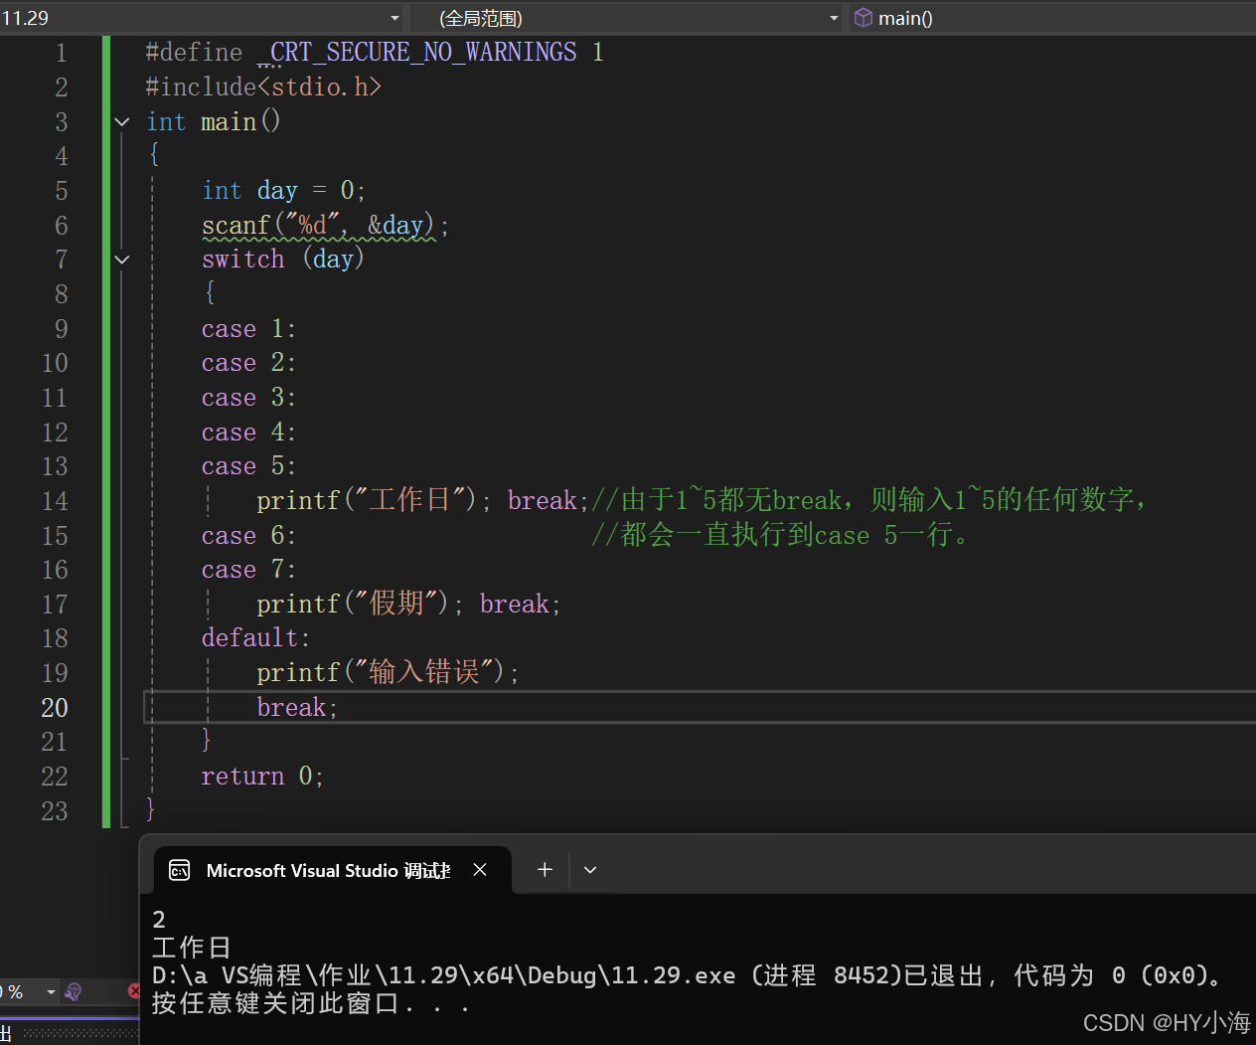Viewport: 1256px width, 1045px height.
Task: Click the dropdown arrow next to zoom percentage
Action: click(x=52, y=991)
